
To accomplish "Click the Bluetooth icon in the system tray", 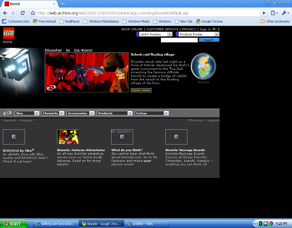I will [261, 223].
